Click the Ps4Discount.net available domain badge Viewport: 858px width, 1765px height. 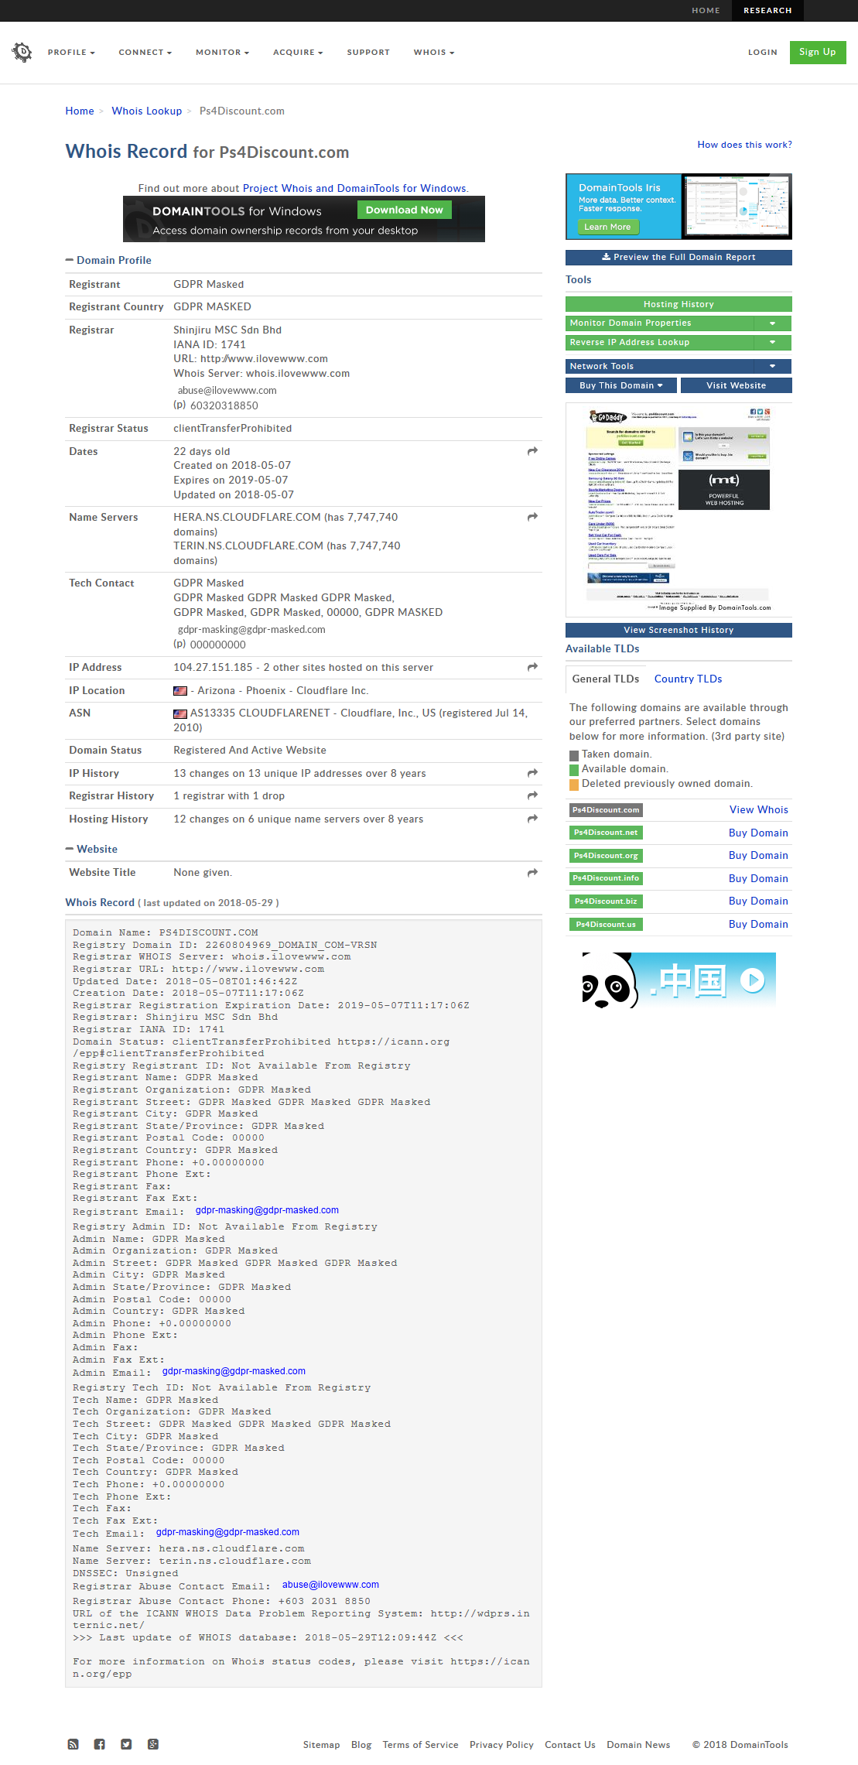click(x=606, y=833)
